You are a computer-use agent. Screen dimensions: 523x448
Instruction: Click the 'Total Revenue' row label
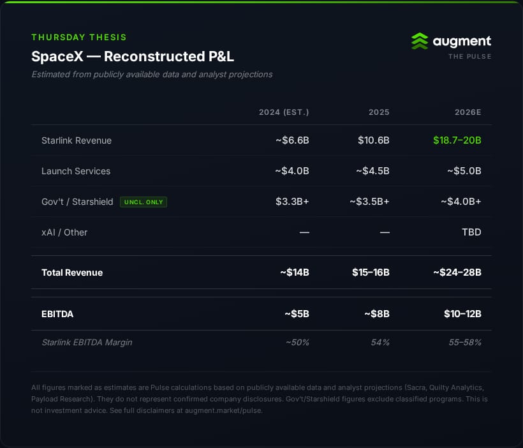click(x=72, y=273)
